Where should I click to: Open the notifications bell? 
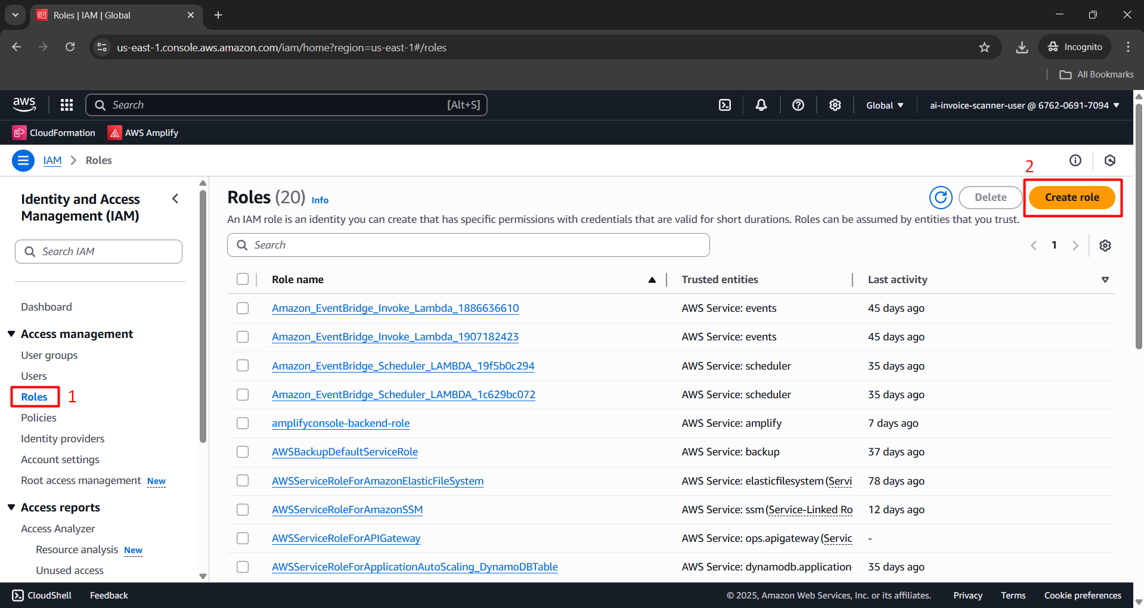tap(761, 105)
